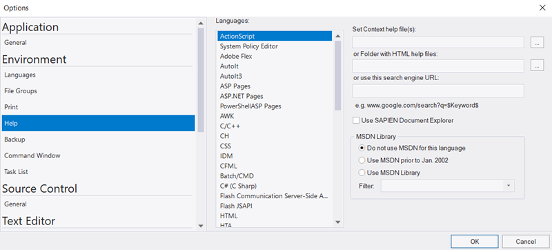Open the File Groups options page
Viewport: 552px width, 250px height.
click(x=98, y=91)
